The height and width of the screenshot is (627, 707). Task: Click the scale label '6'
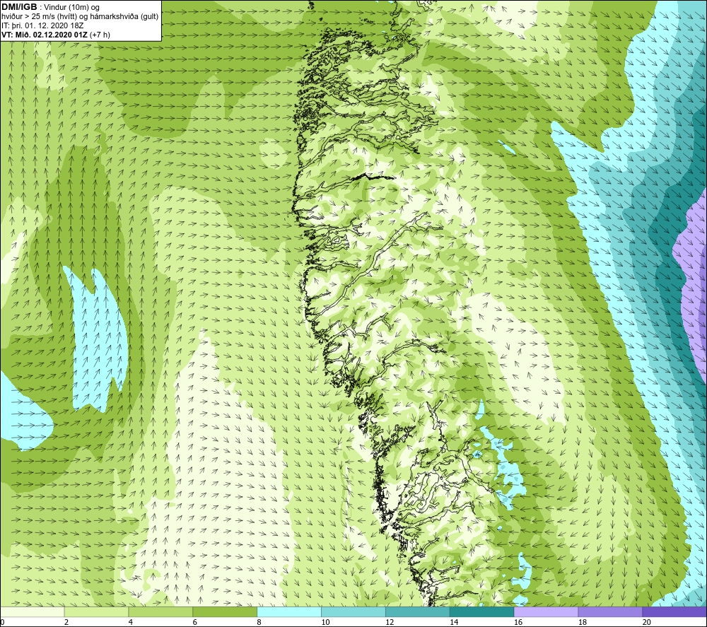pyautogui.click(x=195, y=622)
